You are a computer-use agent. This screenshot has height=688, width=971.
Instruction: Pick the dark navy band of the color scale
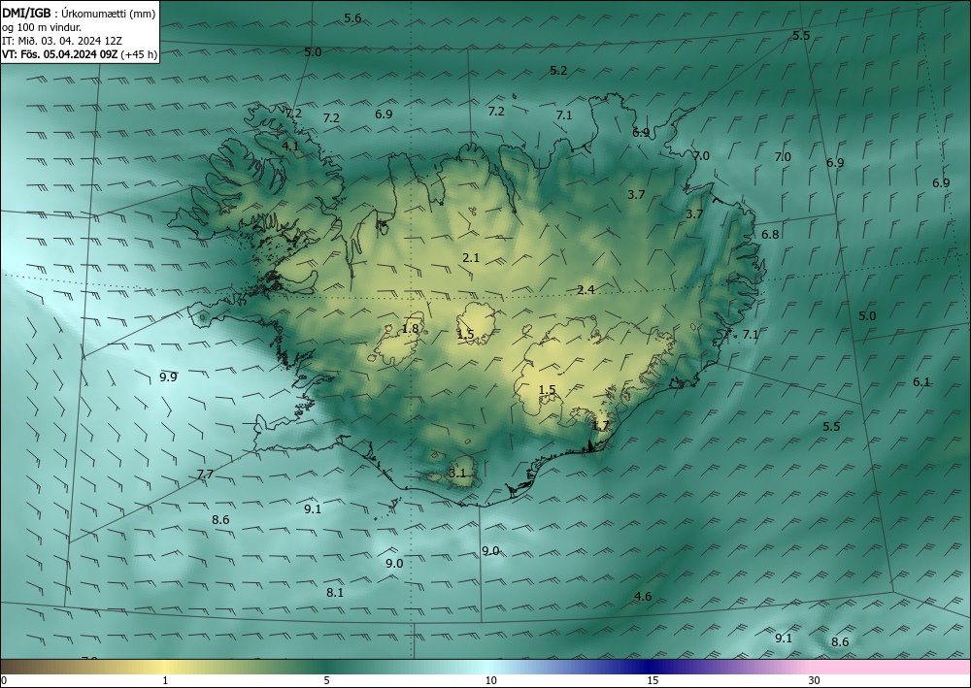click(651, 667)
